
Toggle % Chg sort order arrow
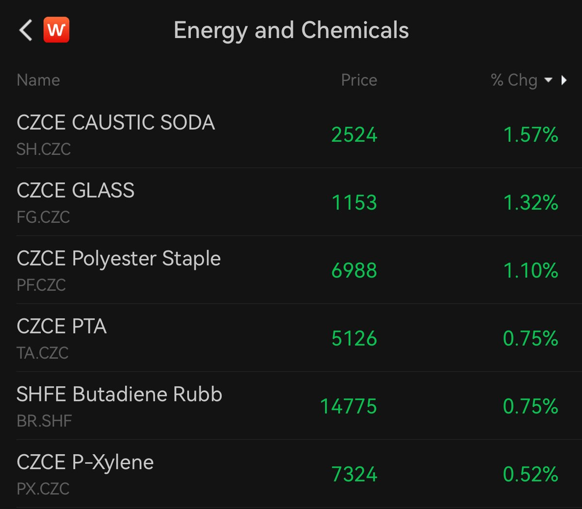[x=548, y=80]
